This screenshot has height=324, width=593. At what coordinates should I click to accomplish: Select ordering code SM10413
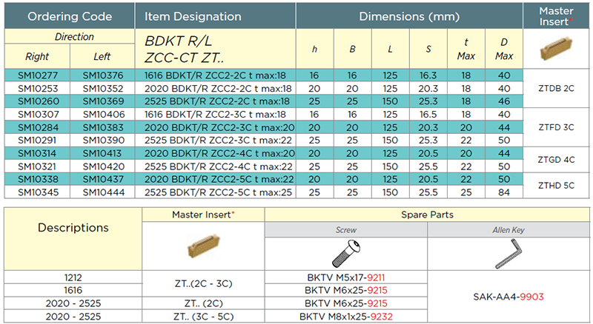102,154
